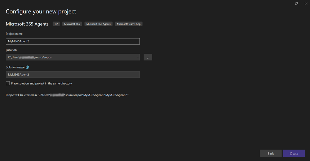The width and height of the screenshot is (310, 161).
Task: Go back with the Back button
Action: point(271,153)
